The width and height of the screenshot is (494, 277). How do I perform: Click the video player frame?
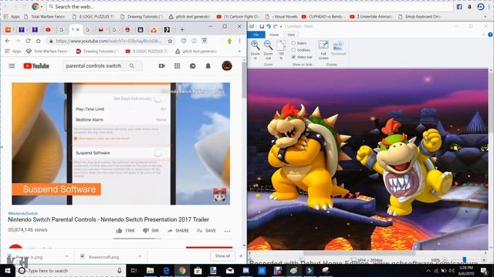point(121,144)
